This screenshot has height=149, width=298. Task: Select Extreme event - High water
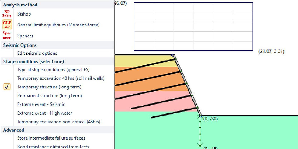click(x=45, y=113)
